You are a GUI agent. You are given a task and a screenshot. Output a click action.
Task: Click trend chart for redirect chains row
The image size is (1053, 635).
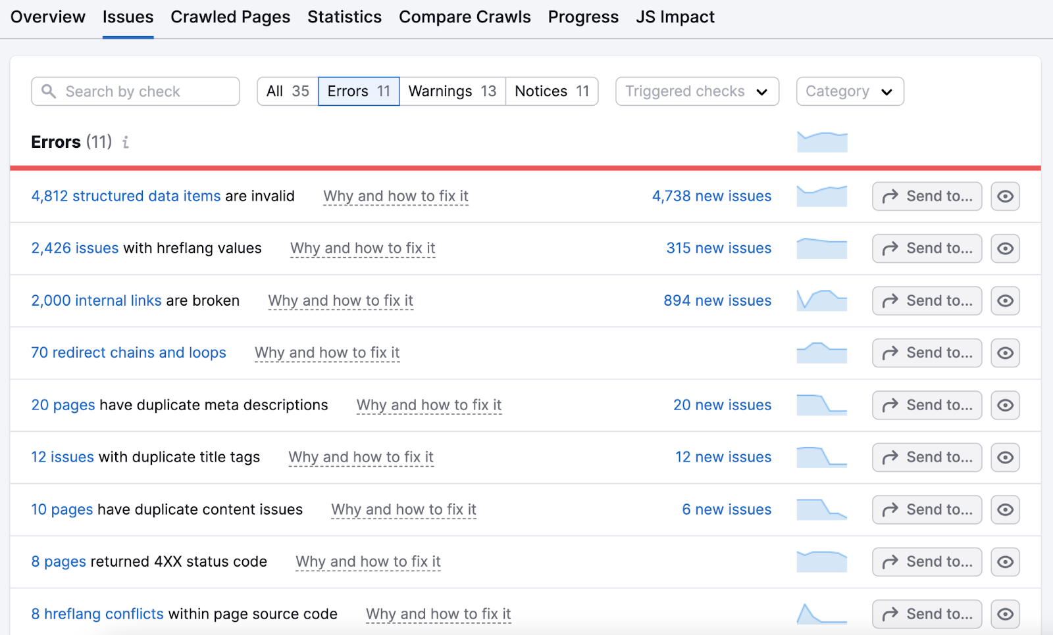coord(821,353)
